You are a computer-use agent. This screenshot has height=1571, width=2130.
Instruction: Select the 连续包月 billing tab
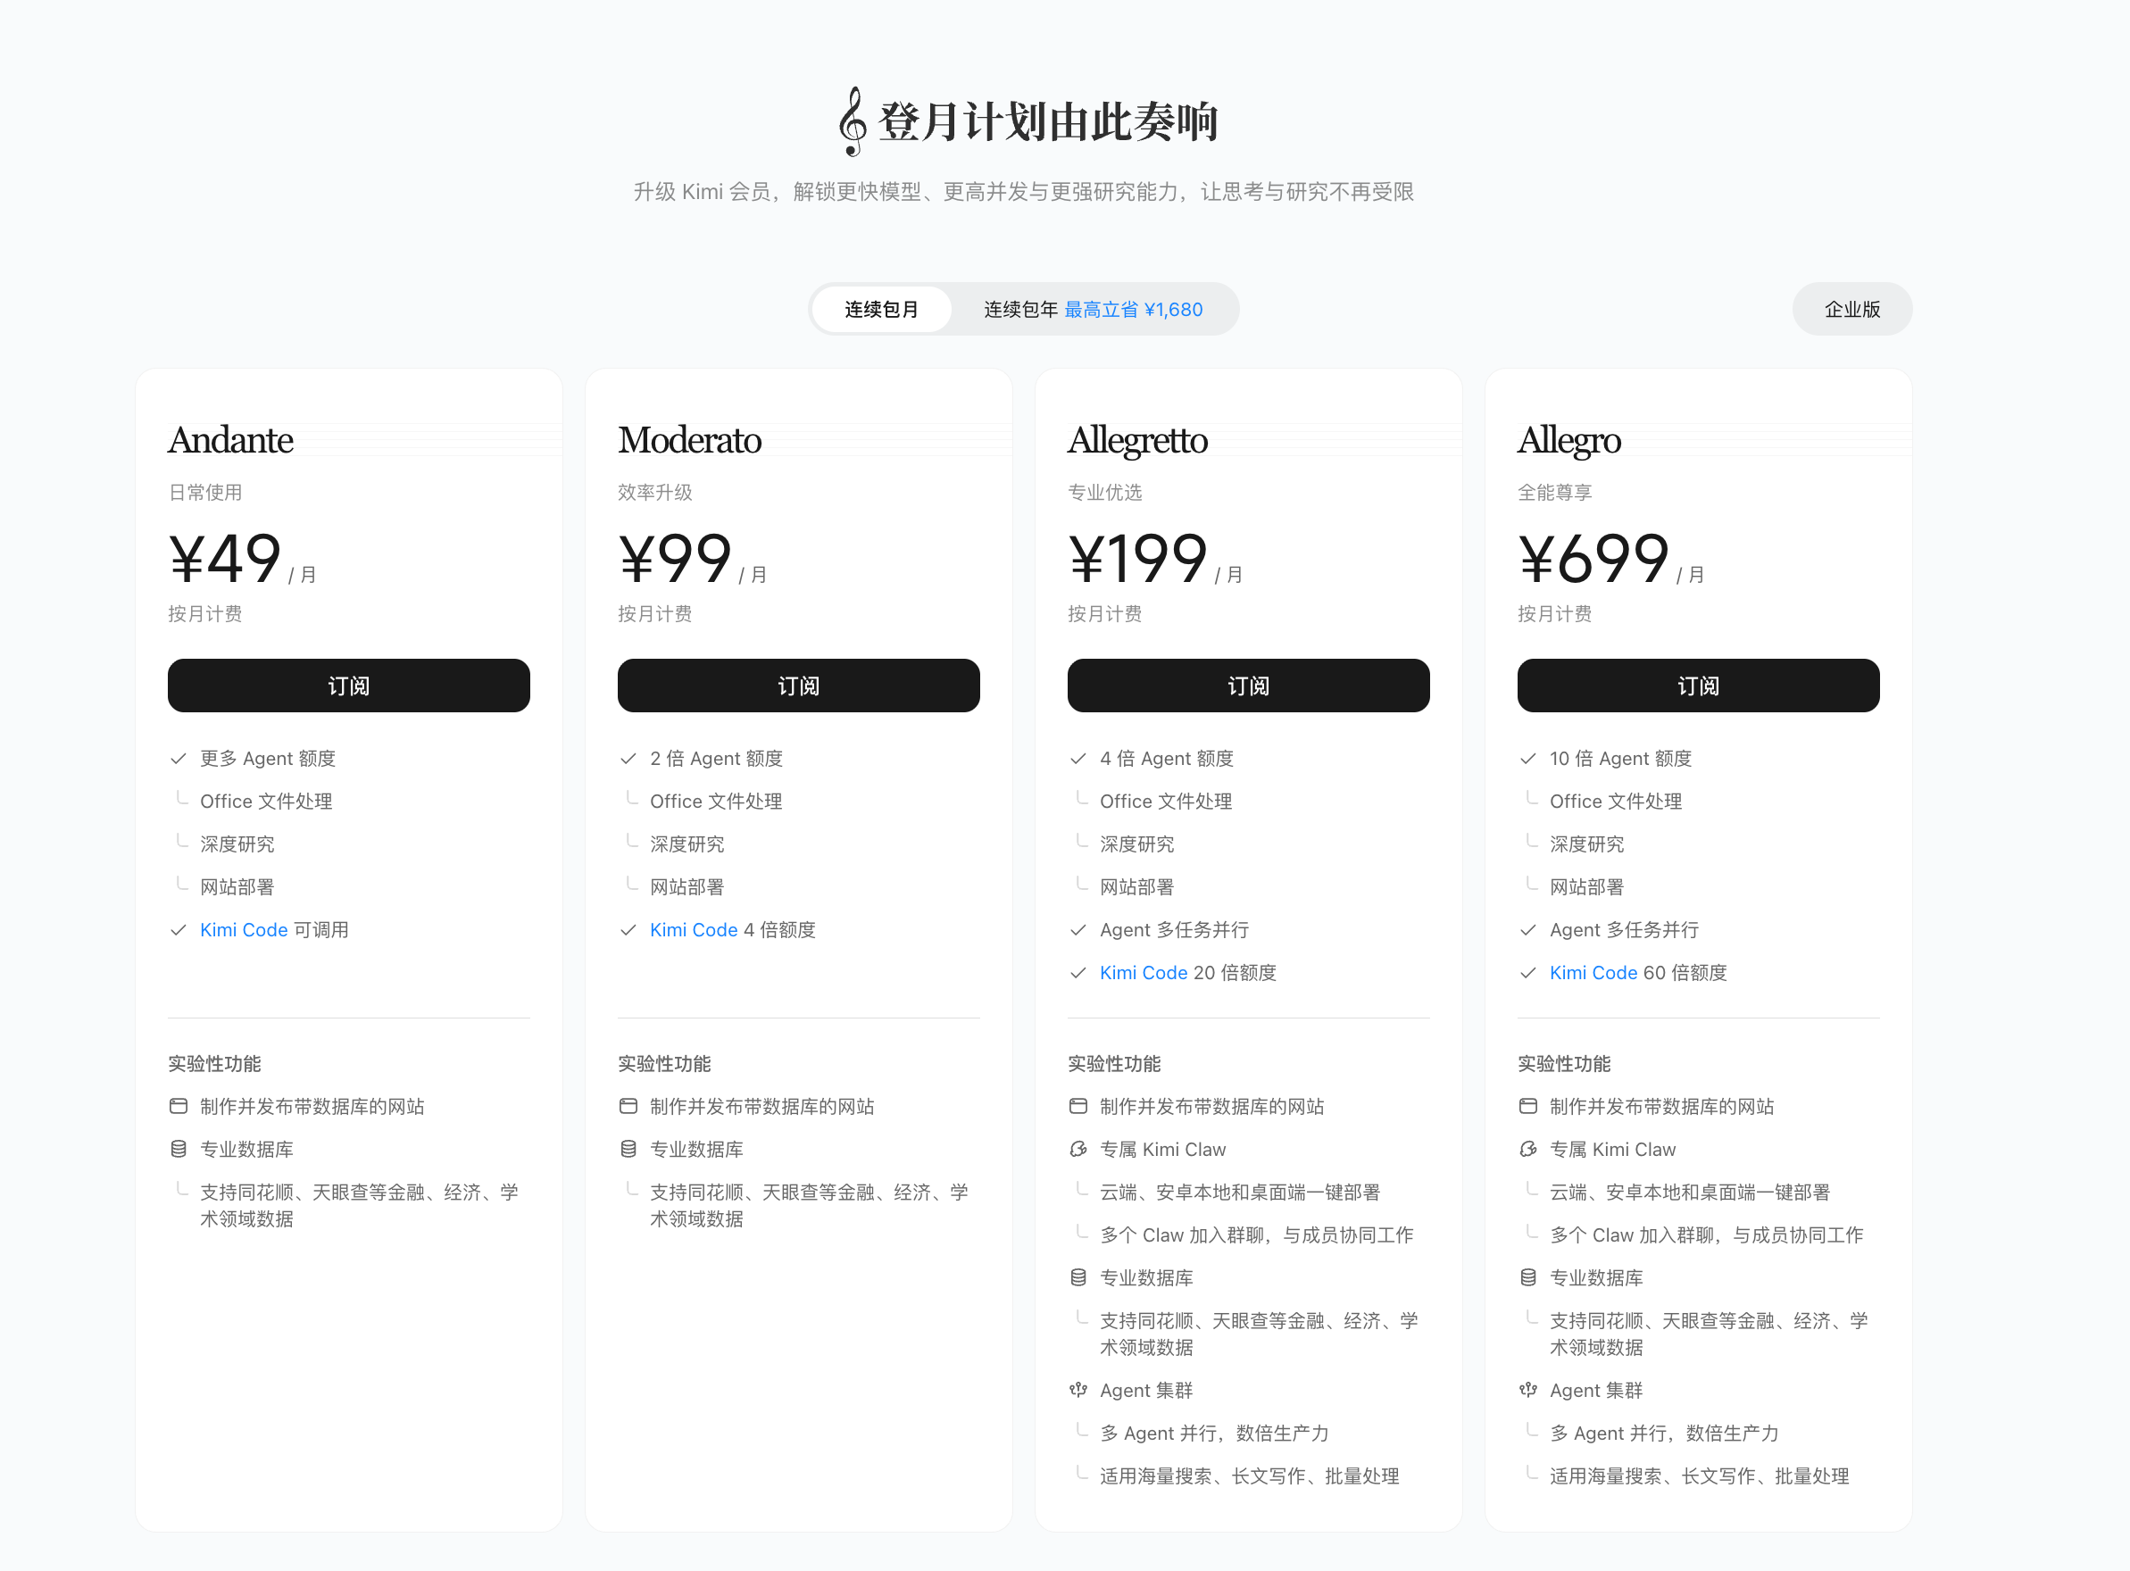(x=881, y=309)
